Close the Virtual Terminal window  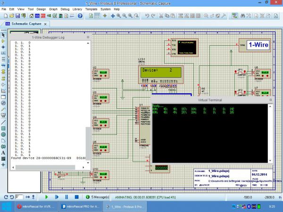[271, 100]
